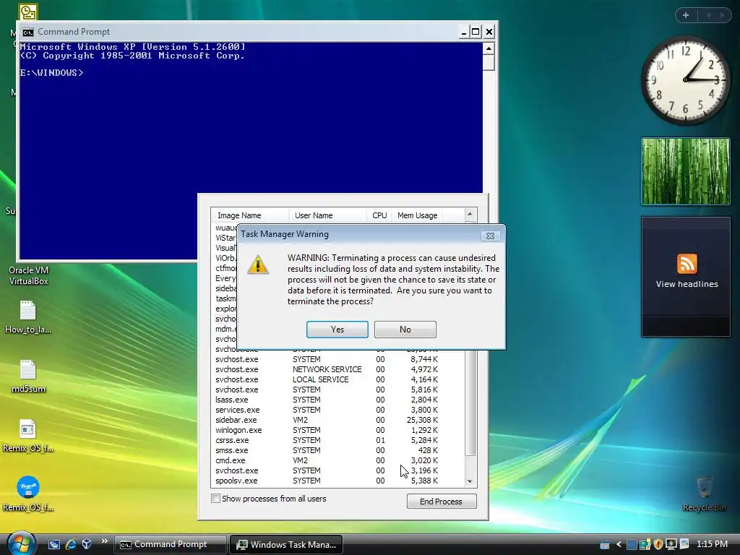Click the on-screen keyboard tray icon
The image size is (740, 555).
(605, 545)
